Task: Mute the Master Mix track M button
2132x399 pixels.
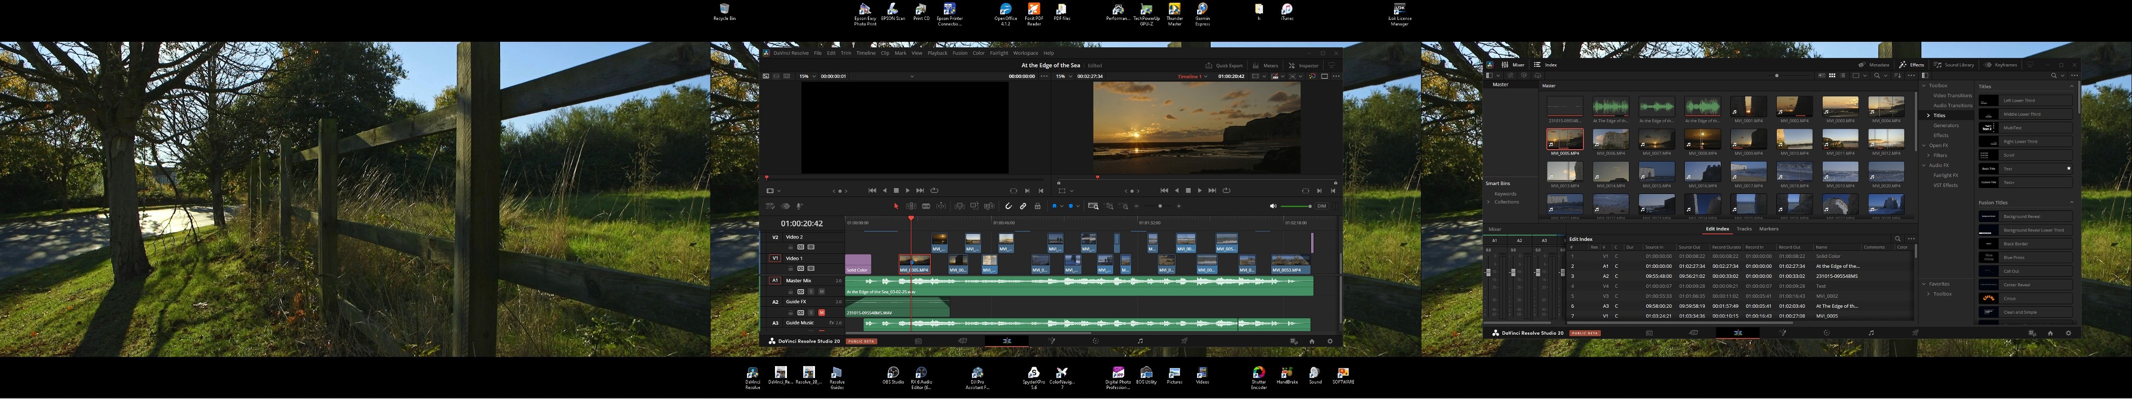Action: (x=821, y=292)
